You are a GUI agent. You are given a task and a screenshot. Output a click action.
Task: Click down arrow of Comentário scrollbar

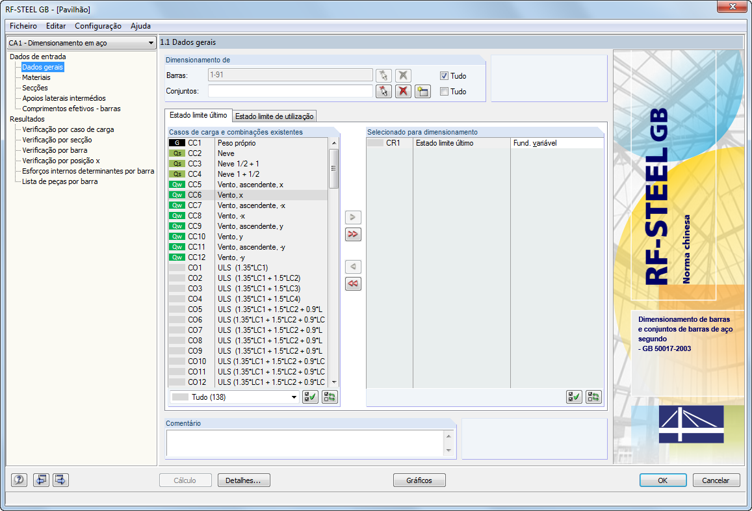(449, 450)
